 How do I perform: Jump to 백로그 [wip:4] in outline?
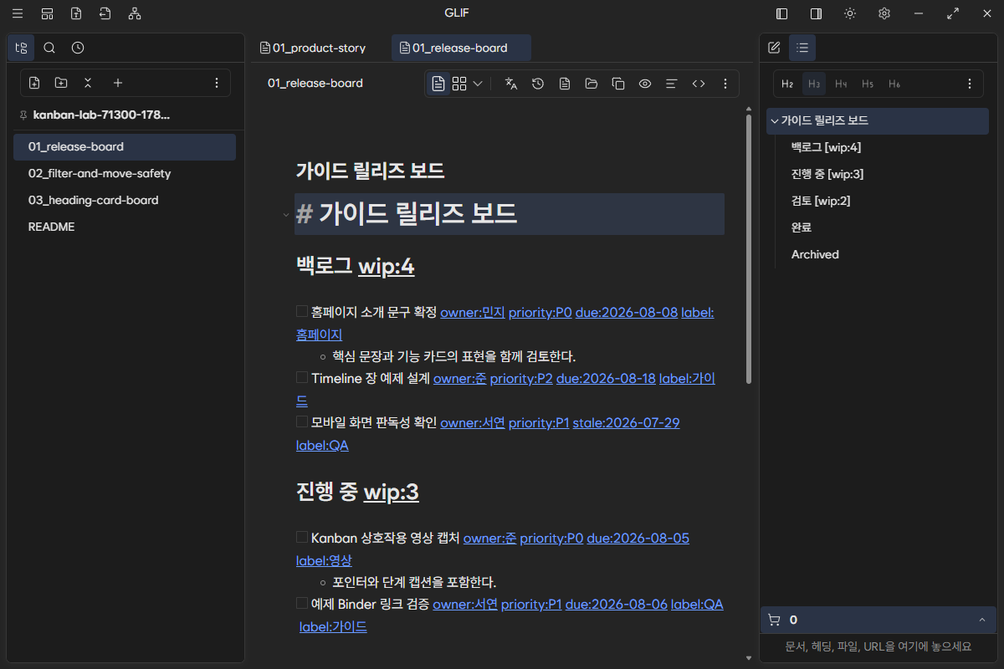coord(826,147)
